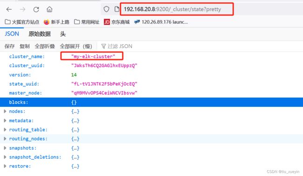Viewport: 303px width, 176px height.
Task: Open the 常用网址 bookmark folder
Action: click(x=87, y=22)
